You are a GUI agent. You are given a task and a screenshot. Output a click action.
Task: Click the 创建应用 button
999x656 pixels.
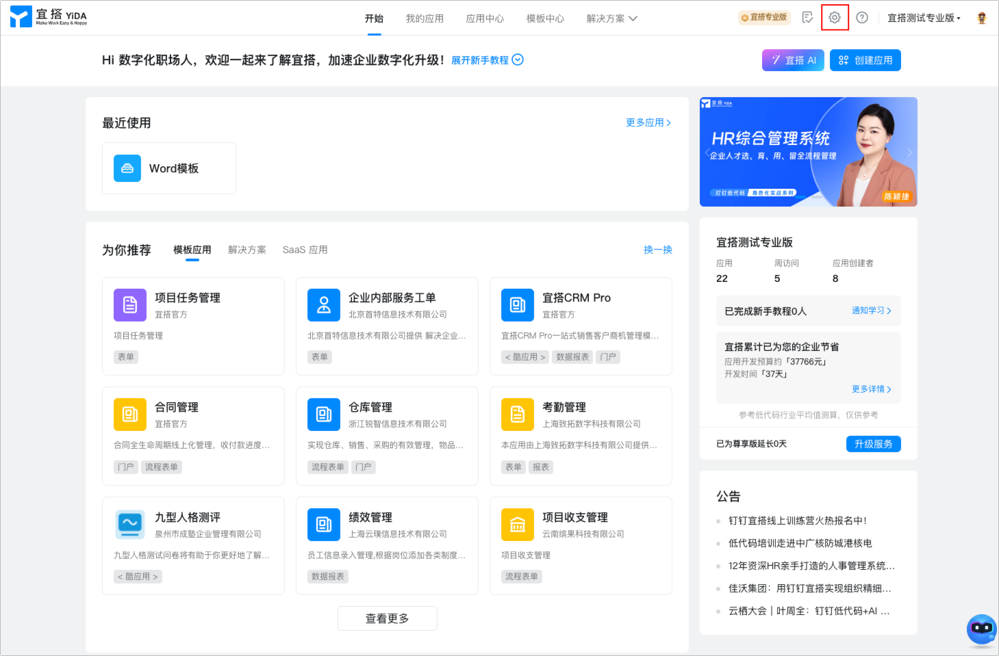(865, 60)
